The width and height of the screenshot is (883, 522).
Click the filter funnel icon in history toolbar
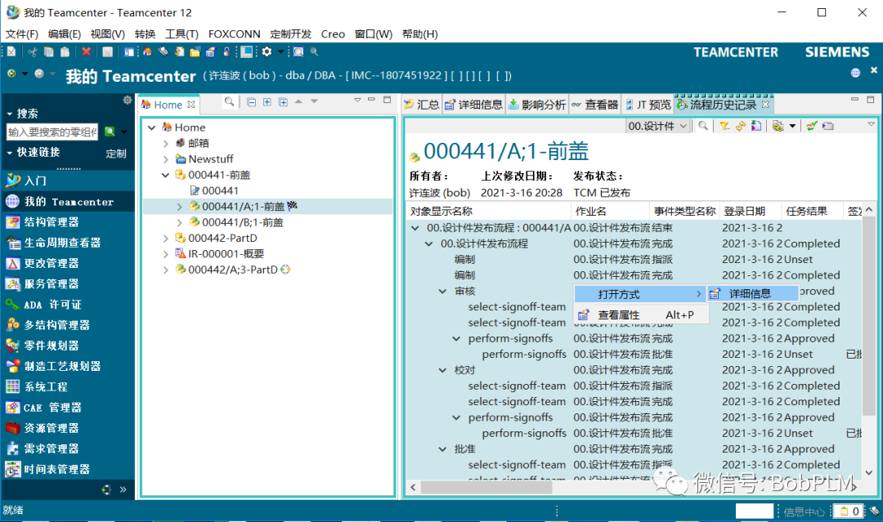pos(724,126)
